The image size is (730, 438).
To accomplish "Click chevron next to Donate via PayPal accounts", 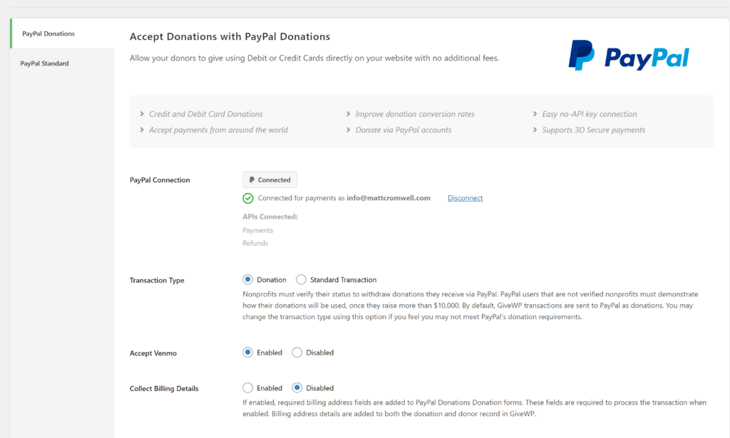I will [x=348, y=130].
